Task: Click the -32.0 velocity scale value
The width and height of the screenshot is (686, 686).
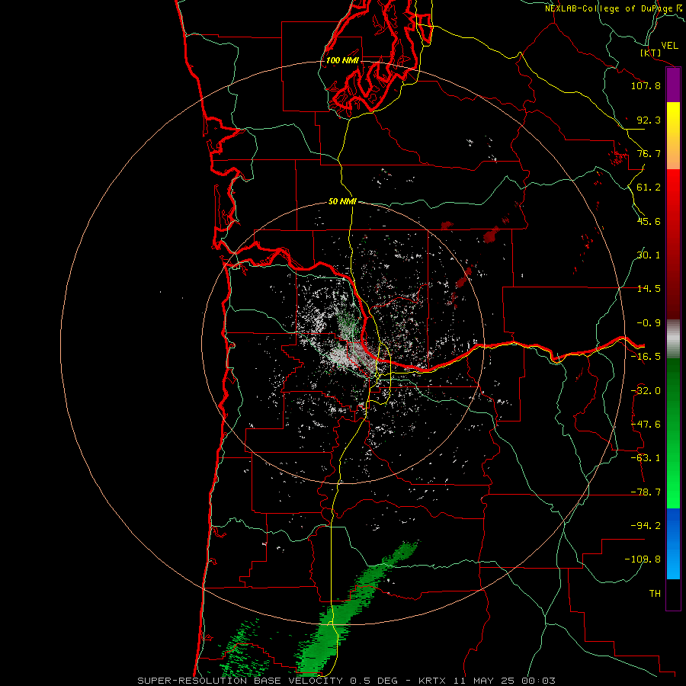Action: (x=646, y=391)
